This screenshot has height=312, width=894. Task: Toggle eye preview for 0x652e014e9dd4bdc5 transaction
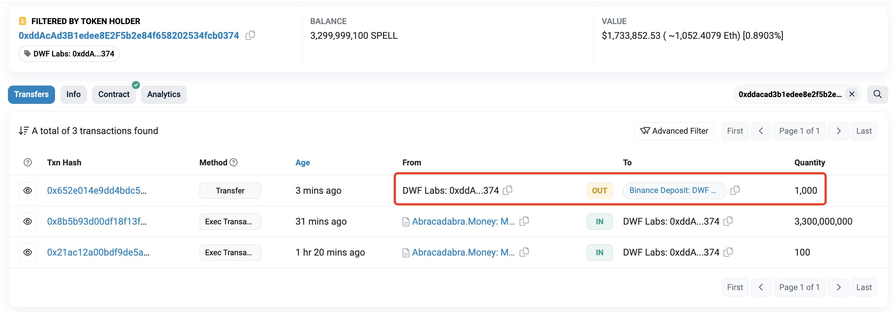click(28, 191)
